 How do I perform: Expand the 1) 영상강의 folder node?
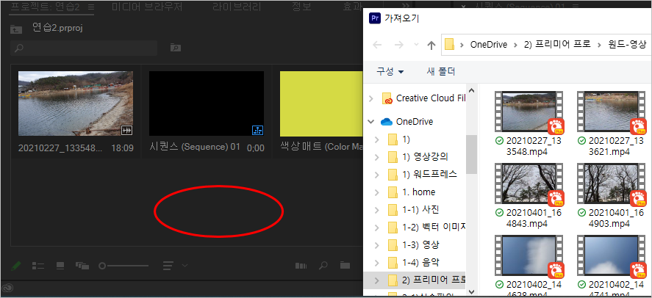coord(376,157)
